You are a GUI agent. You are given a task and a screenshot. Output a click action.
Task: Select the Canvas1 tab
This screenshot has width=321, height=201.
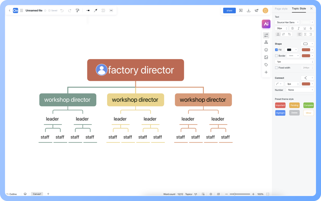pyautogui.click(x=37, y=194)
